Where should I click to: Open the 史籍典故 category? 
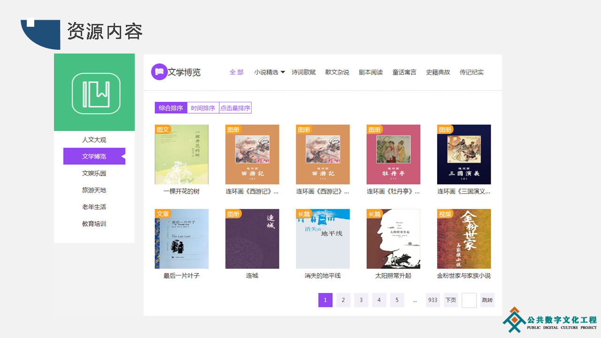[438, 72]
